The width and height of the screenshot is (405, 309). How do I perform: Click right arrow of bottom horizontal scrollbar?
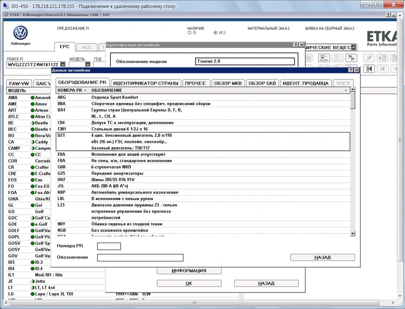[393, 303]
